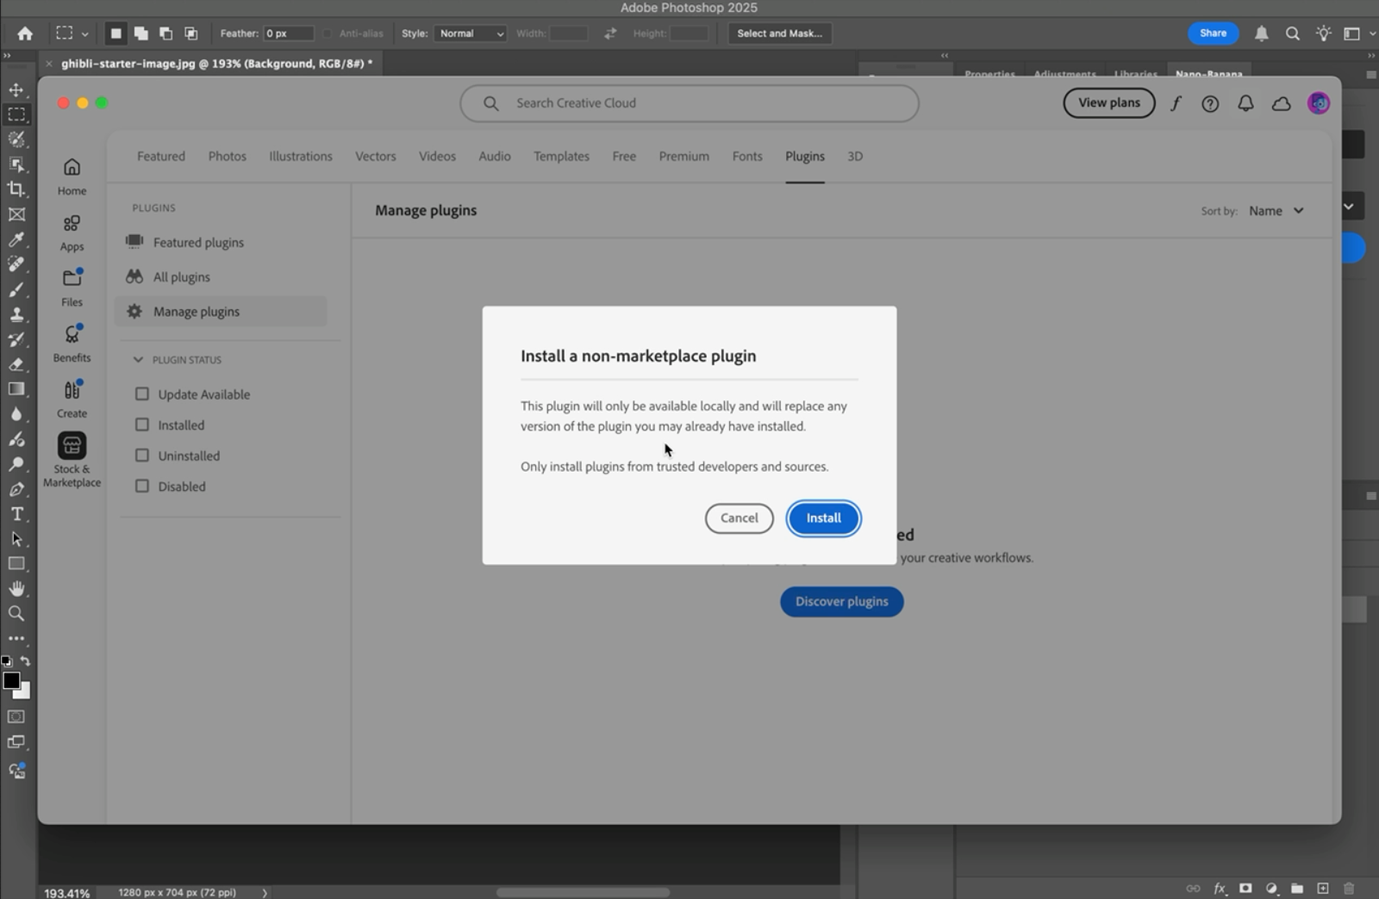Check the Installed filter
Viewport: 1379px width, 899px height.
pos(142,425)
